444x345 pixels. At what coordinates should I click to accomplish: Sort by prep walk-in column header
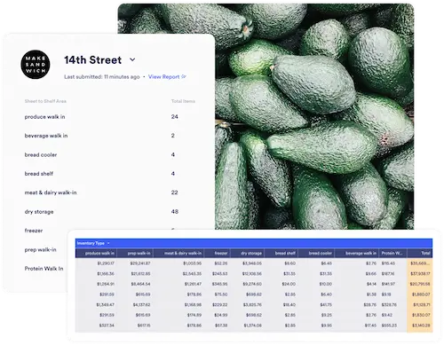(135, 254)
